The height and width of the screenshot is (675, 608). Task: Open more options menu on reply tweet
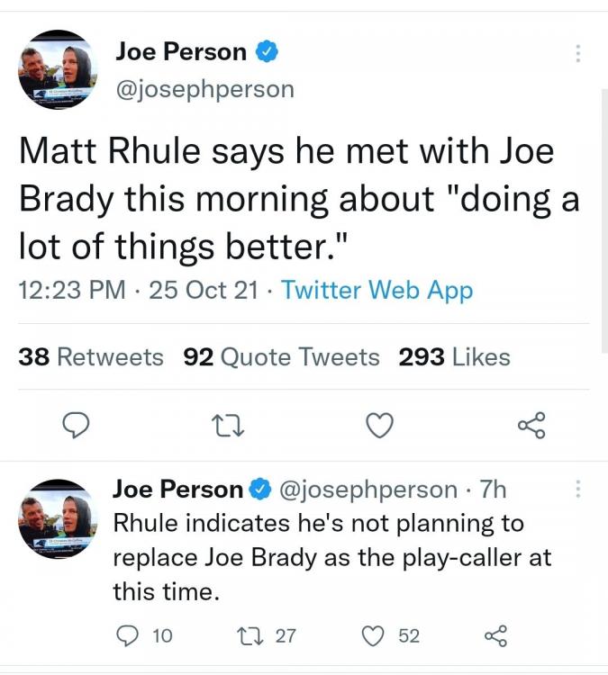click(x=577, y=490)
